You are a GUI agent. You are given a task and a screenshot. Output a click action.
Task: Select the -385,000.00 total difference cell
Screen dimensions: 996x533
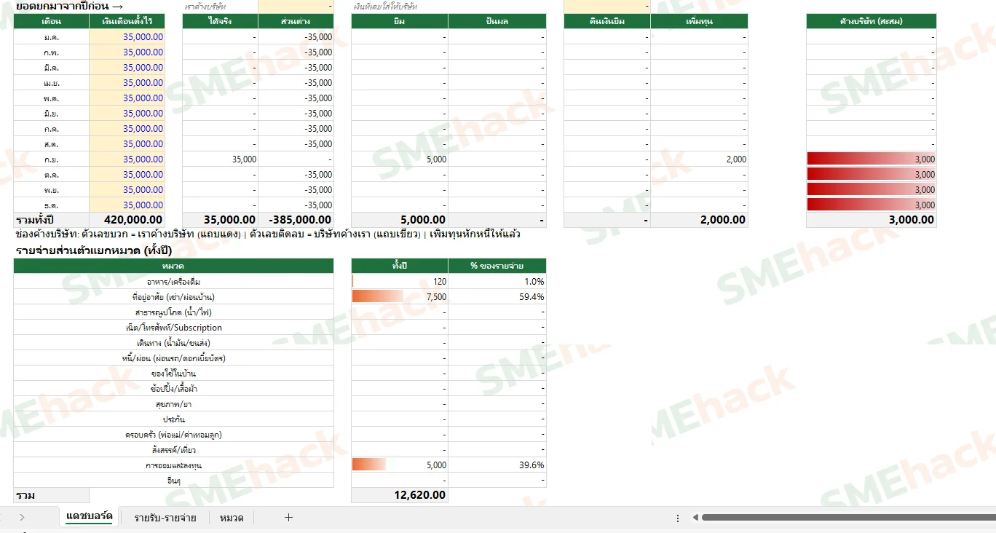point(296,220)
